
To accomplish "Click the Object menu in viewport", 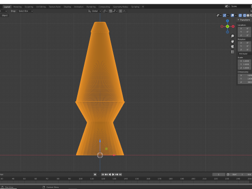I will point(5,15).
